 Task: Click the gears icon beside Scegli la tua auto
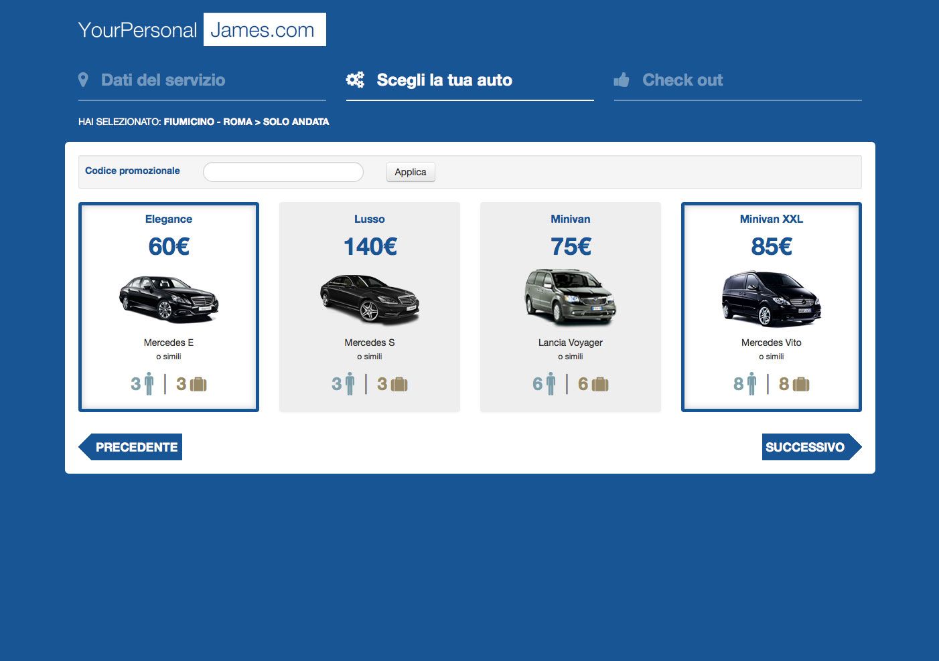coord(355,80)
